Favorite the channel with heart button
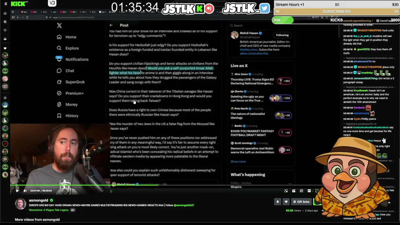The image size is (400, 225). (286, 202)
